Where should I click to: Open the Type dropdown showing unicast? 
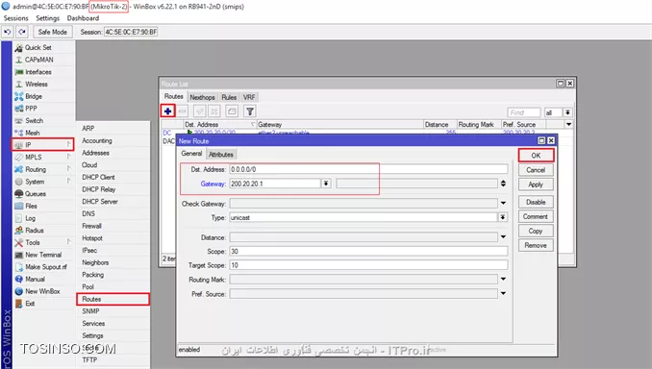pos(503,217)
